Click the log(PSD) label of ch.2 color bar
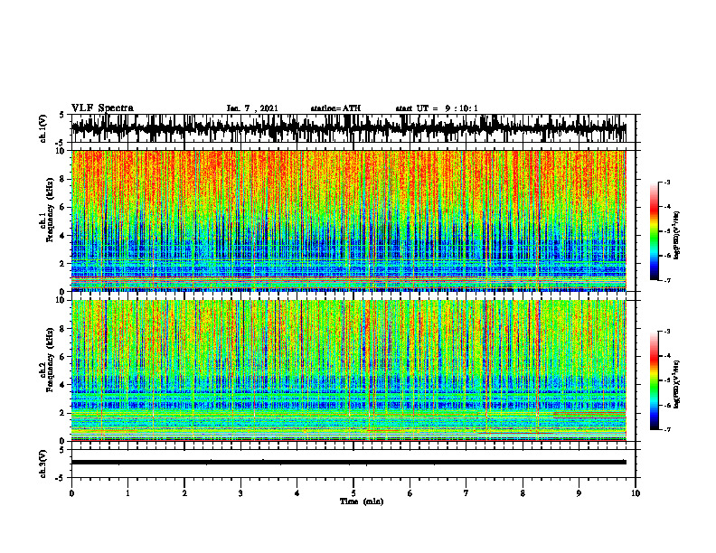716x553 pixels. [x=677, y=384]
